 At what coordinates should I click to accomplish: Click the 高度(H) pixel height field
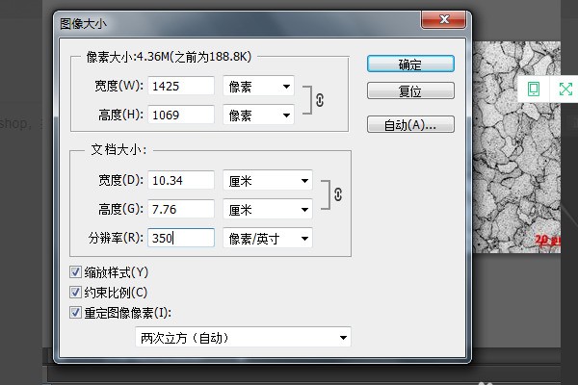(181, 115)
